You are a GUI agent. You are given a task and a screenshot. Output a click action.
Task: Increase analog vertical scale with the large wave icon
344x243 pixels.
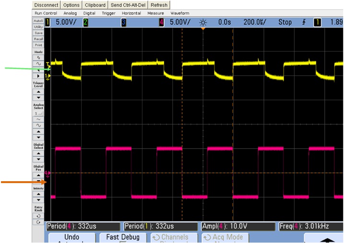pos(38,126)
